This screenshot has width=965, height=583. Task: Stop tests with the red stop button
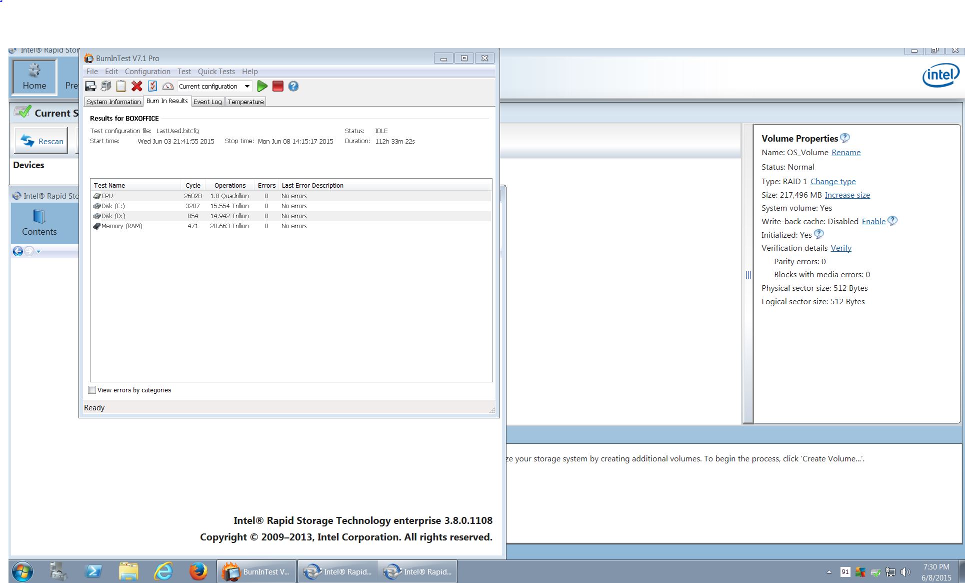278,86
